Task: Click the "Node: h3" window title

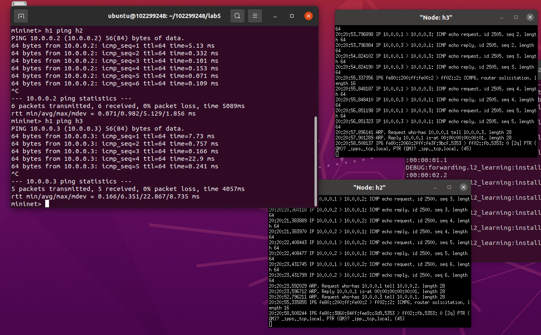Action: (x=436, y=17)
